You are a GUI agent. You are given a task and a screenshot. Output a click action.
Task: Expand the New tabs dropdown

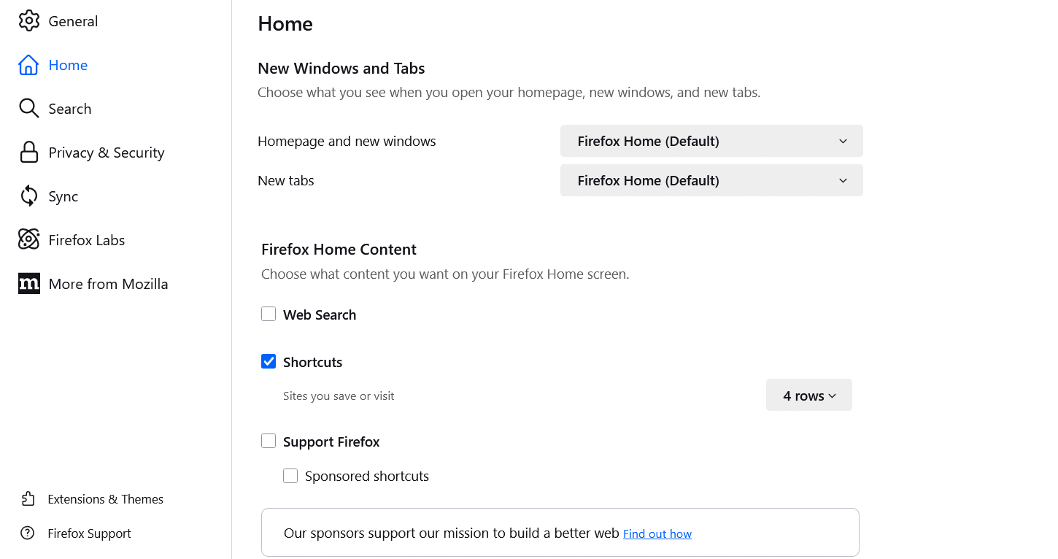pos(711,180)
